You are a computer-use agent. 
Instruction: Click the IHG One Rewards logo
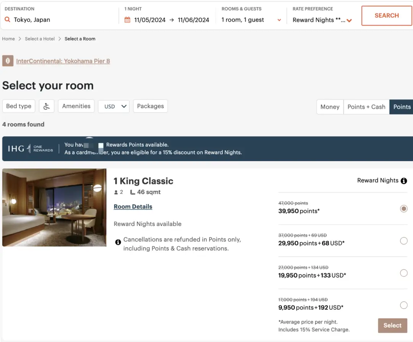31,148
